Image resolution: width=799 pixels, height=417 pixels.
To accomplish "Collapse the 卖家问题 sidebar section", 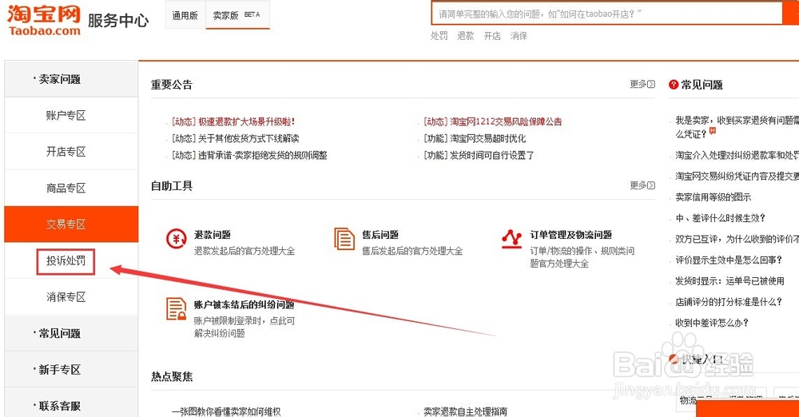I will 71,79.
